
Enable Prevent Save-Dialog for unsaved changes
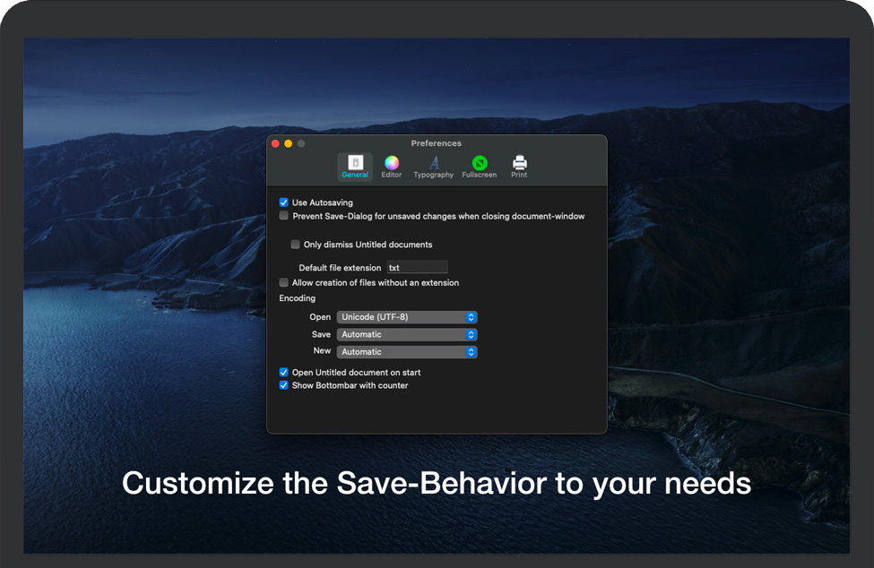tap(284, 216)
